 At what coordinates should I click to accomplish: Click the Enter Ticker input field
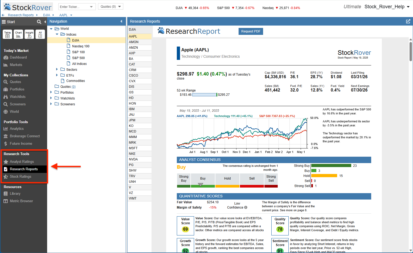coord(74,7)
